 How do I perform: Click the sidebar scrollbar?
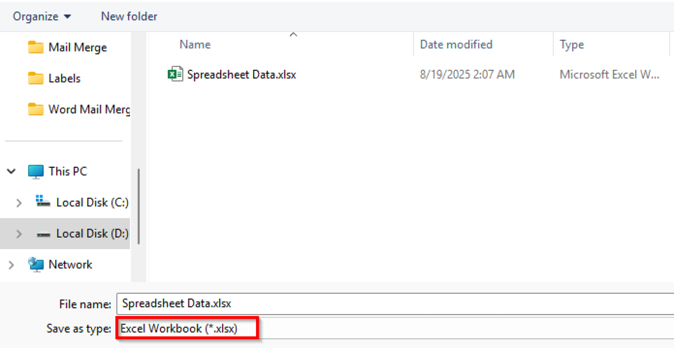pyautogui.click(x=140, y=204)
